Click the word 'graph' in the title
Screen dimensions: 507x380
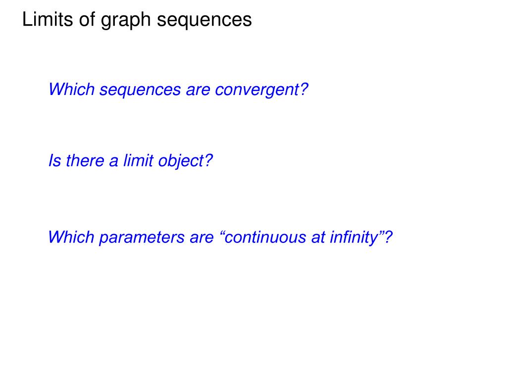126,20
